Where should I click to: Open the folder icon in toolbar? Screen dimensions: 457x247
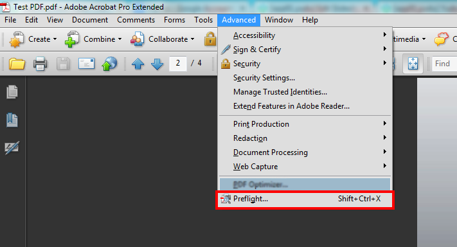tap(17, 64)
